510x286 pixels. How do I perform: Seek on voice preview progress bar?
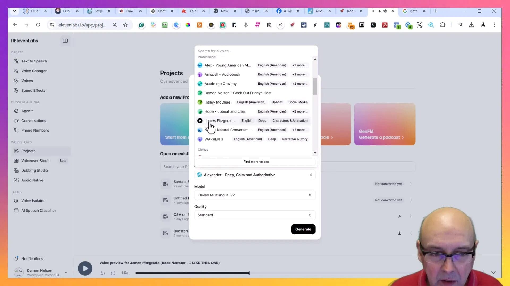(x=192, y=273)
